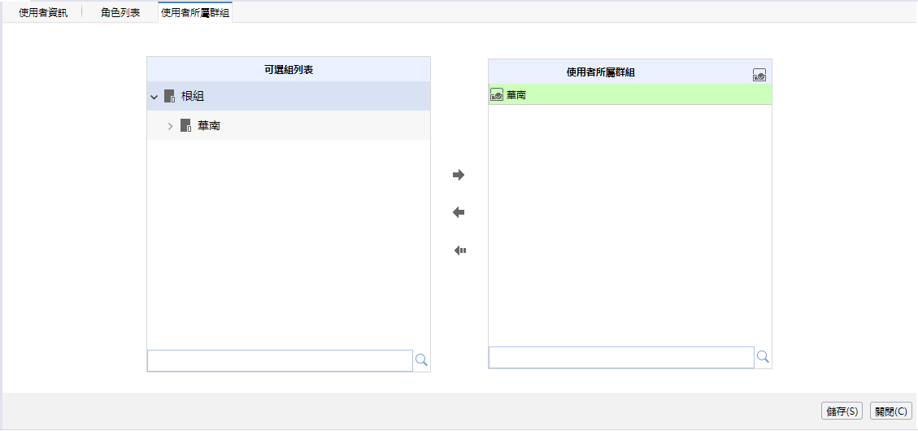The image size is (918, 431).
Task: Select the 使用者所屬群組 tab
Action: (195, 13)
